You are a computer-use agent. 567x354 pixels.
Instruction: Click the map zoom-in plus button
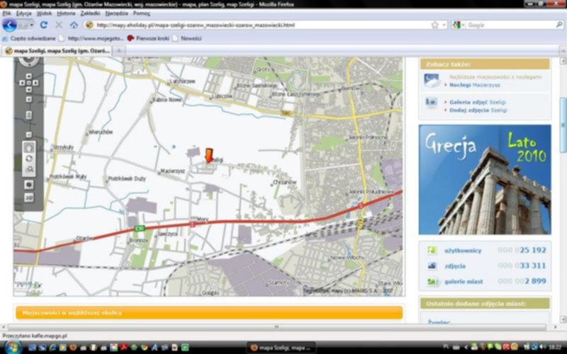coord(29,98)
